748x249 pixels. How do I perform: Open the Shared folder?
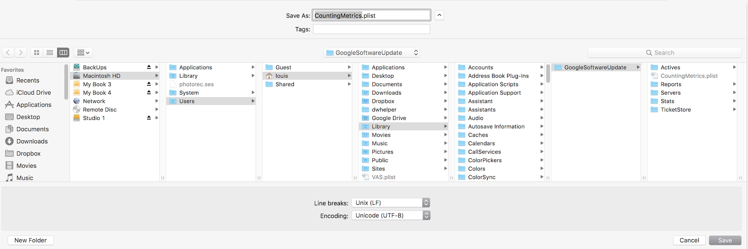(308, 84)
